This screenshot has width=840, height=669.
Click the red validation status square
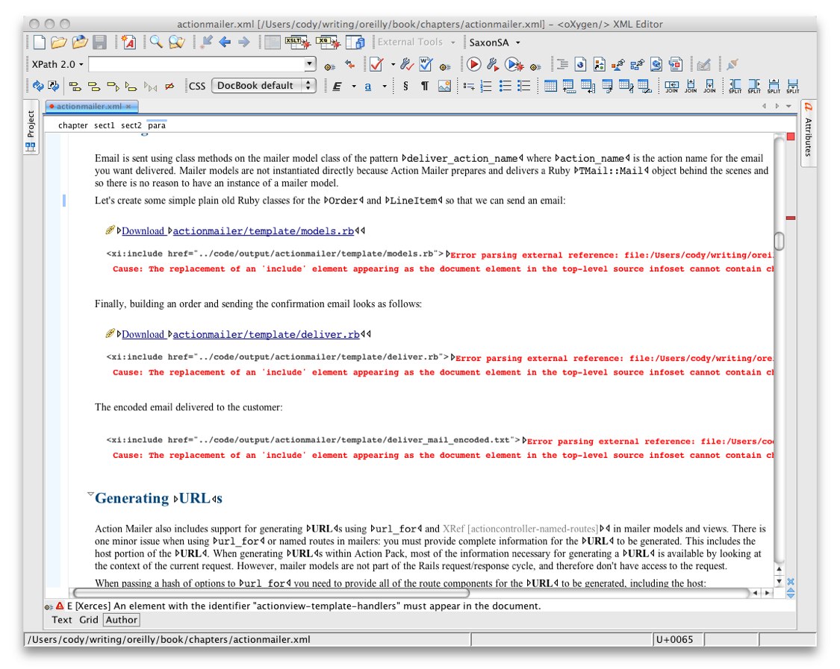click(791, 137)
